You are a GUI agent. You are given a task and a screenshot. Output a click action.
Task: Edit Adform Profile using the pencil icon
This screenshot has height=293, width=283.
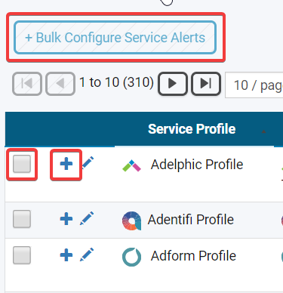point(87,254)
